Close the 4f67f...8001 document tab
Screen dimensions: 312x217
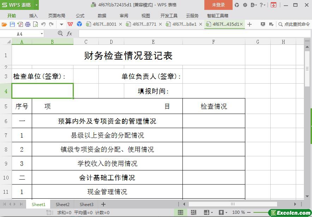point(120,24)
